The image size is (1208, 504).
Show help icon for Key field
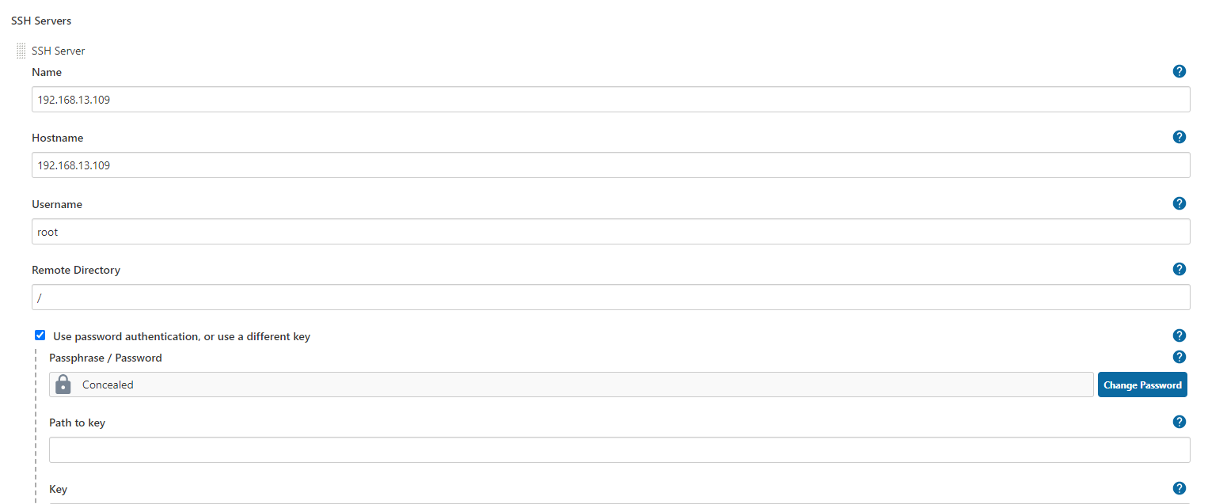[x=1179, y=488]
